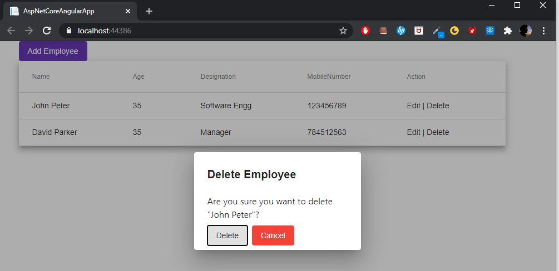Viewport: 559px width, 271px height.
Task: Click the HP extension icon
Action: (400, 31)
